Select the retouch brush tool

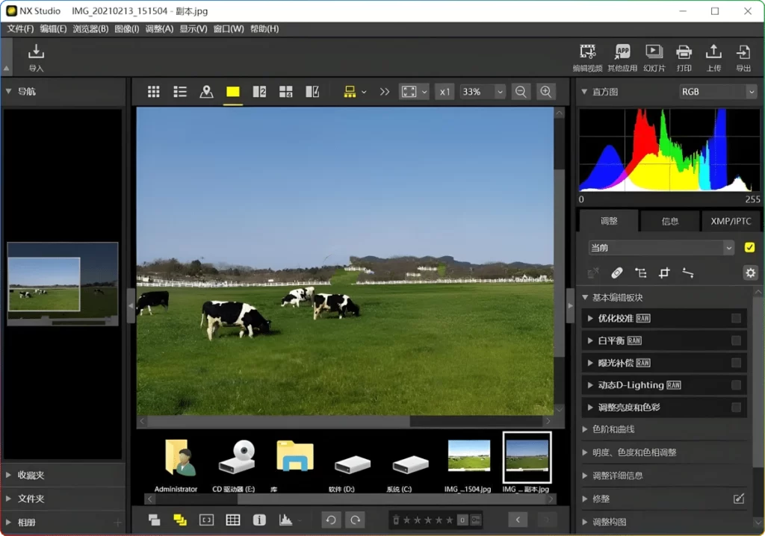point(617,273)
